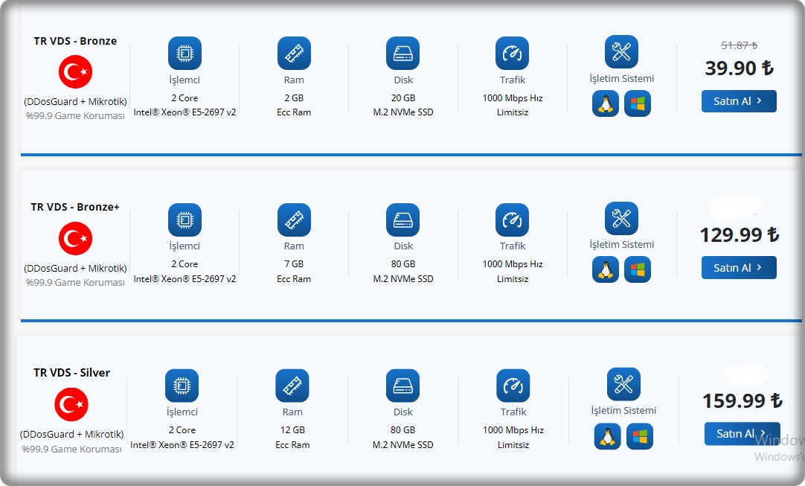Click the Turkish flag of TR VDS - Bronze
Viewport: 805px width, 486px height.
coord(75,71)
